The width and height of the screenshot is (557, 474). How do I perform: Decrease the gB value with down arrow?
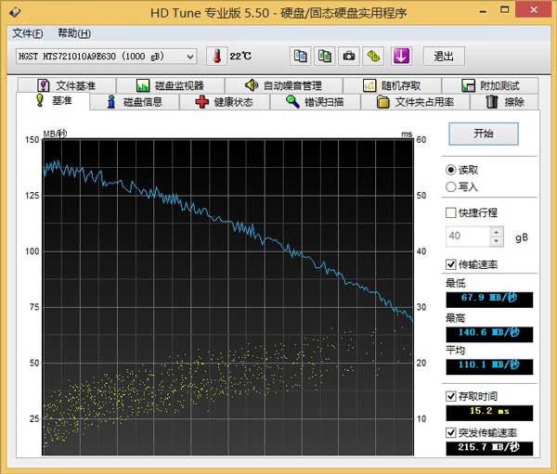(497, 241)
